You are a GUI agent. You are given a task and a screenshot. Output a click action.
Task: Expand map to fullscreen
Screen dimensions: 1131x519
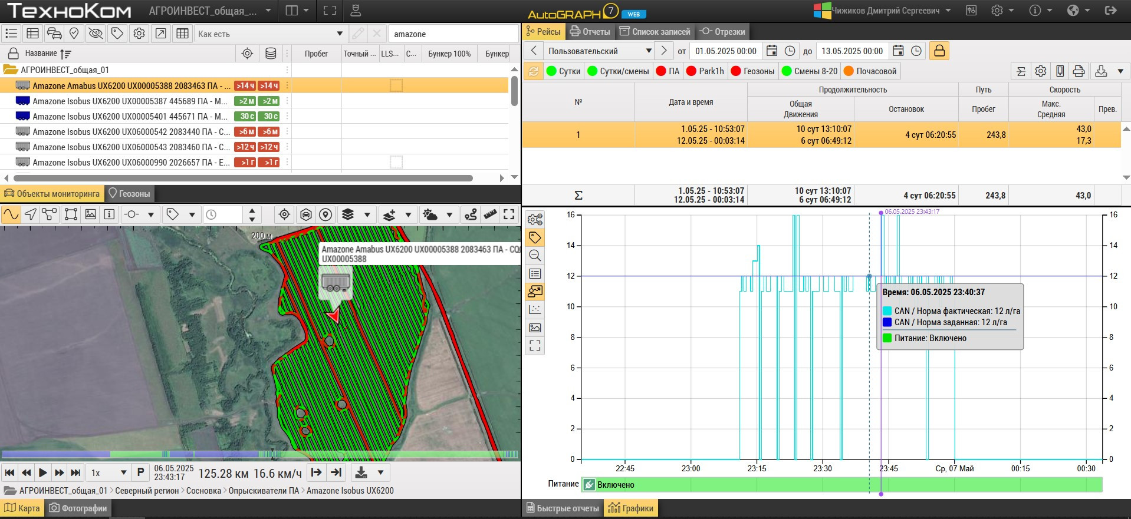click(x=509, y=214)
